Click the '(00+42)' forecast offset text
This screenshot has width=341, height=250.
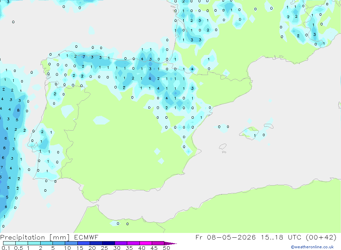[321, 237]
